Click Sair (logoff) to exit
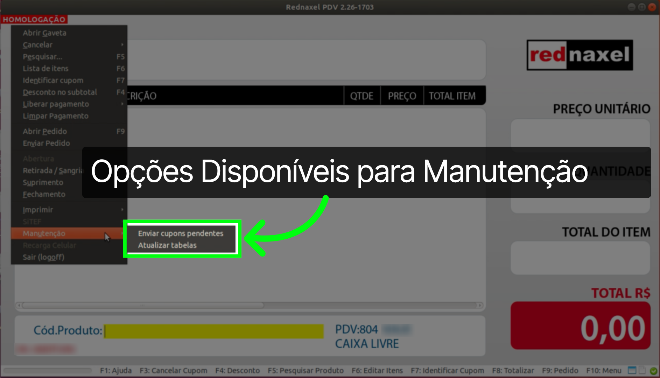Screen dimensions: 660x378 45,257
